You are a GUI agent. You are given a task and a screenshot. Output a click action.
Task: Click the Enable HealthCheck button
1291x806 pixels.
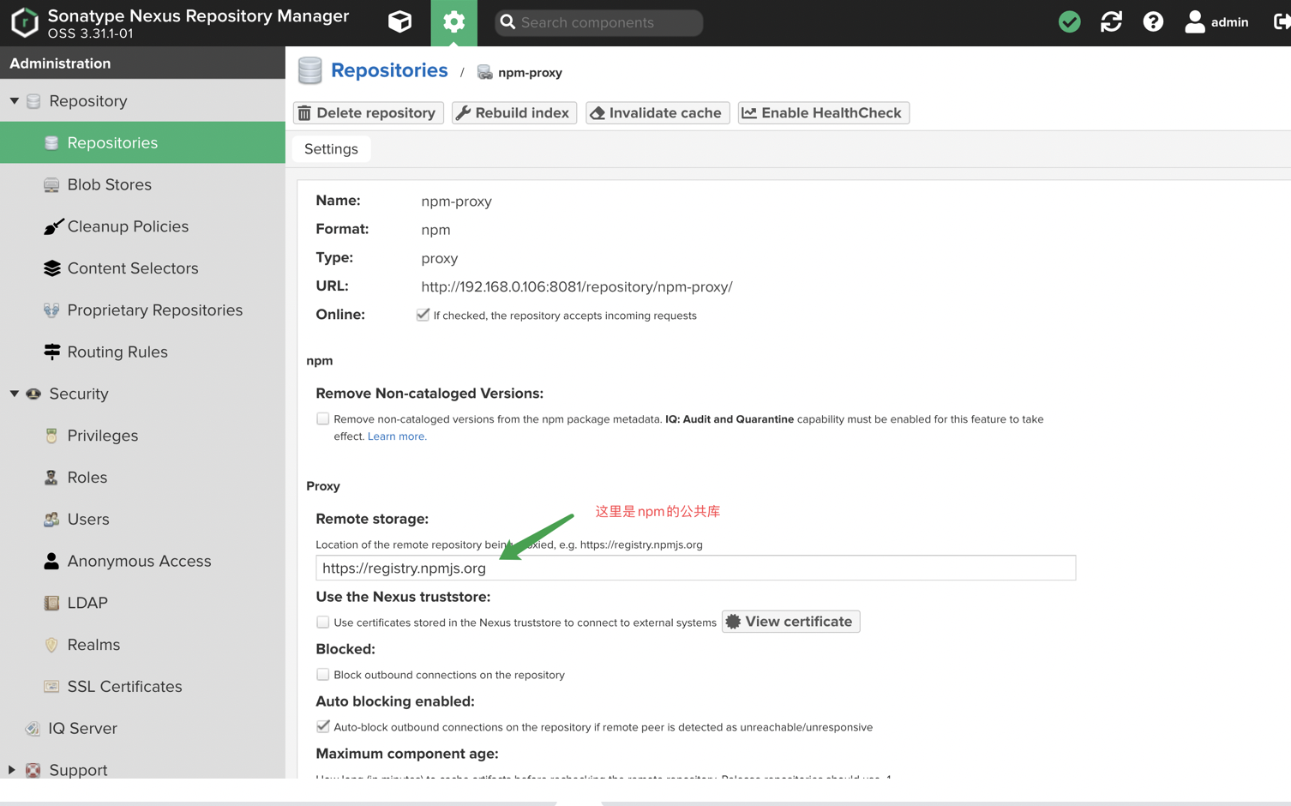pos(823,113)
